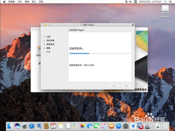Select the 目的宗卷 step in installer sidebar
This screenshot has width=175, height=131.
[50, 40]
